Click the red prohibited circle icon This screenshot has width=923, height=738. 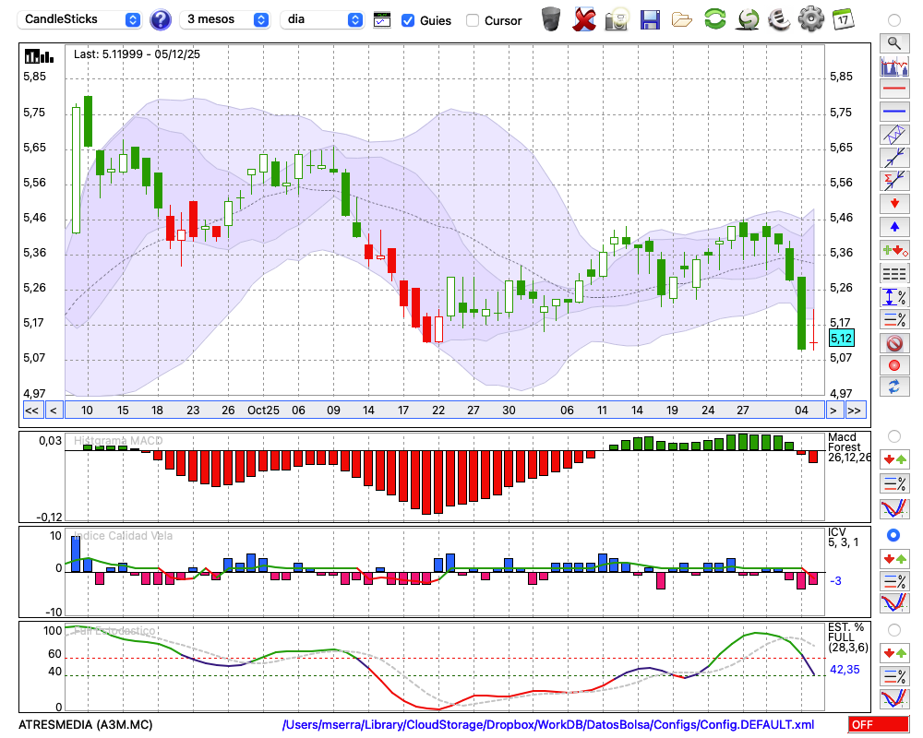point(894,343)
